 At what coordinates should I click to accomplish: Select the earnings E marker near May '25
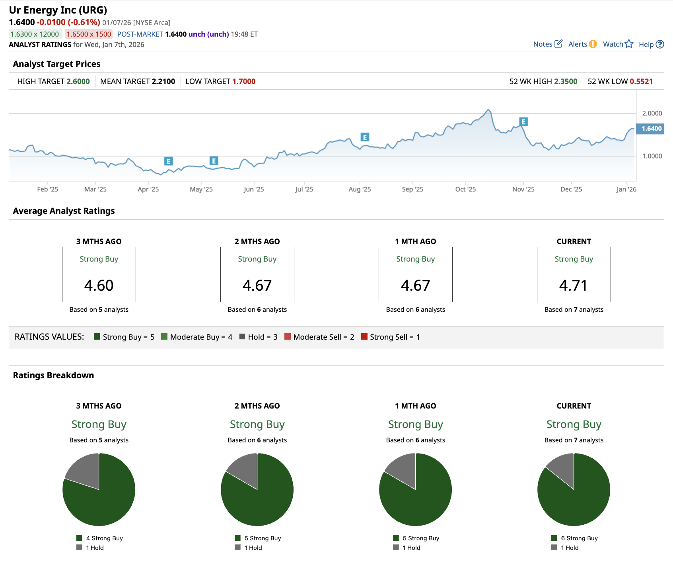point(214,161)
